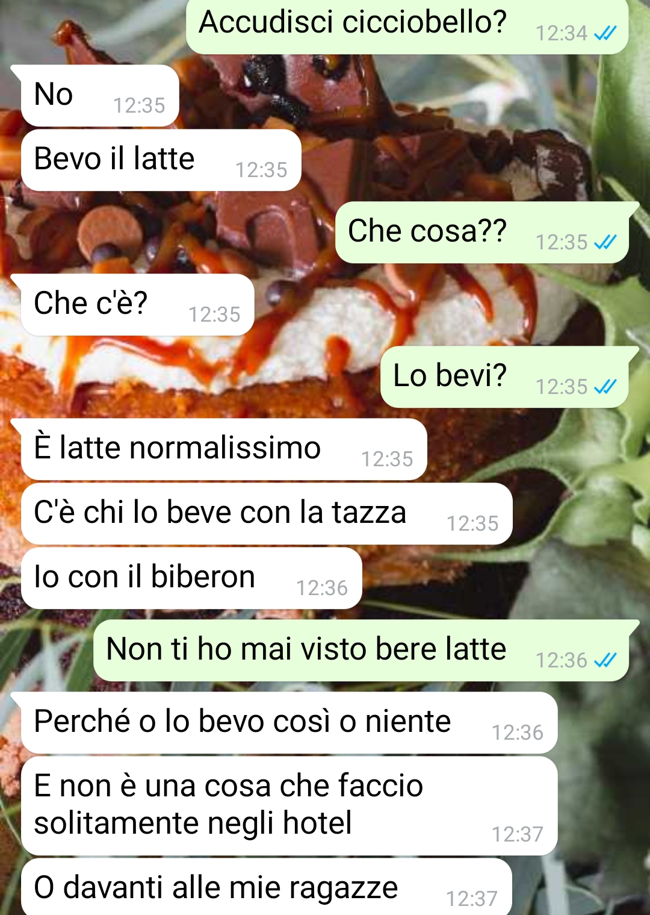Tap the blue ticks on 'Che cosa??'
The height and width of the screenshot is (915, 650).
pyautogui.click(x=605, y=242)
